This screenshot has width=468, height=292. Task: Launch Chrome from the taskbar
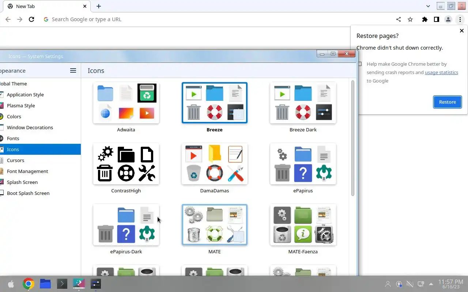29,284
